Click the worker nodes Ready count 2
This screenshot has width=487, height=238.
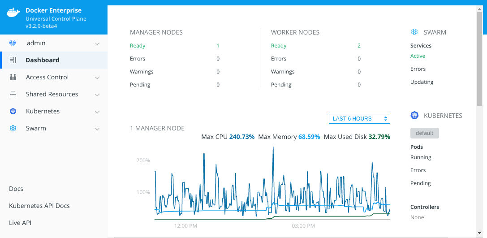click(x=359, y=46)
